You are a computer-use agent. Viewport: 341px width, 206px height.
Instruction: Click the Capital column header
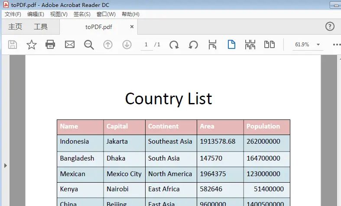[x=124, y=127]
